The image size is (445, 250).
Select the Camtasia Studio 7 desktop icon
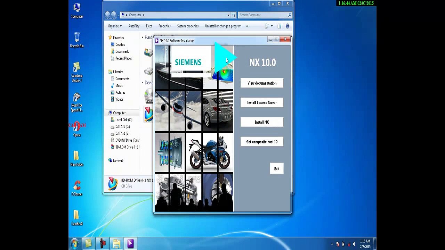(x=77, y=72)
